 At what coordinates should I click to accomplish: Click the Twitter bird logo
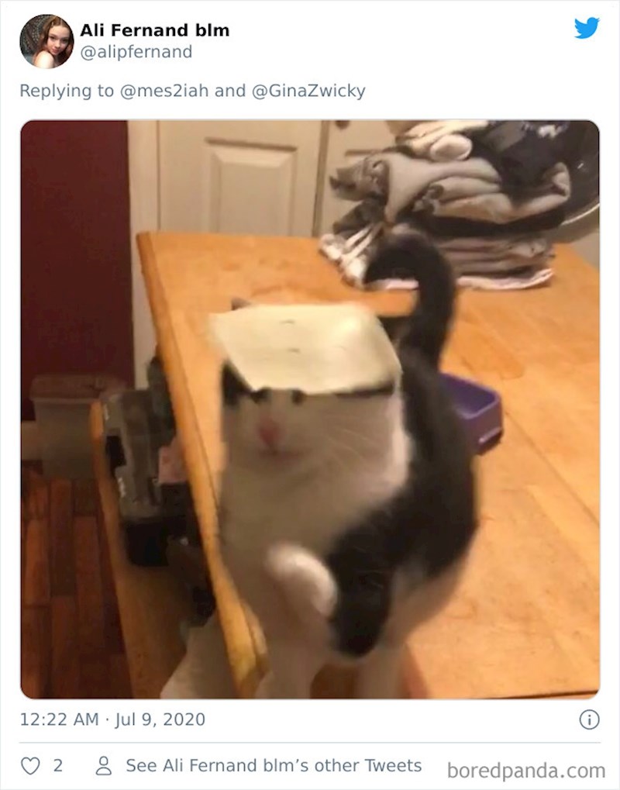point(587,28)
